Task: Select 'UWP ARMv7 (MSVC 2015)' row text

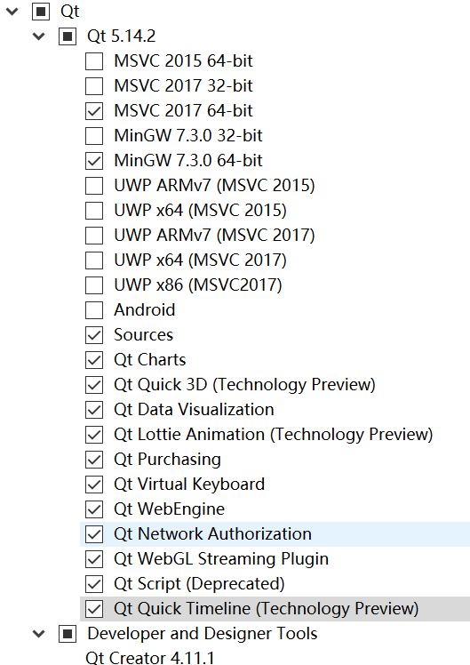Action: (214, 186)
